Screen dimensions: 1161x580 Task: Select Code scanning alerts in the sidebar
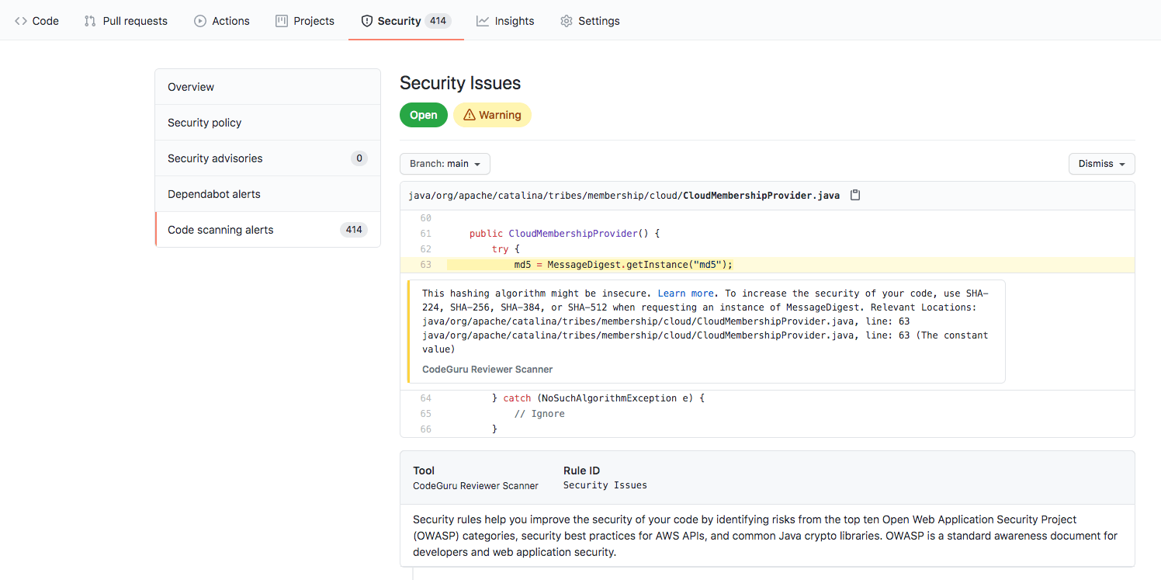tap(220, 229)
